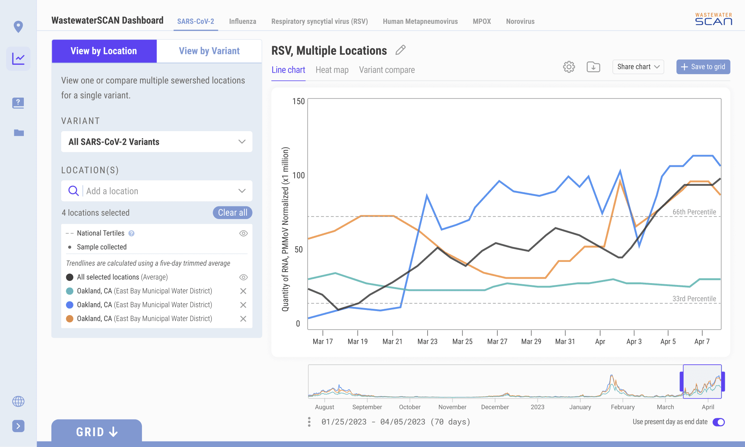Hide All selected locations average line

[243, 277]
